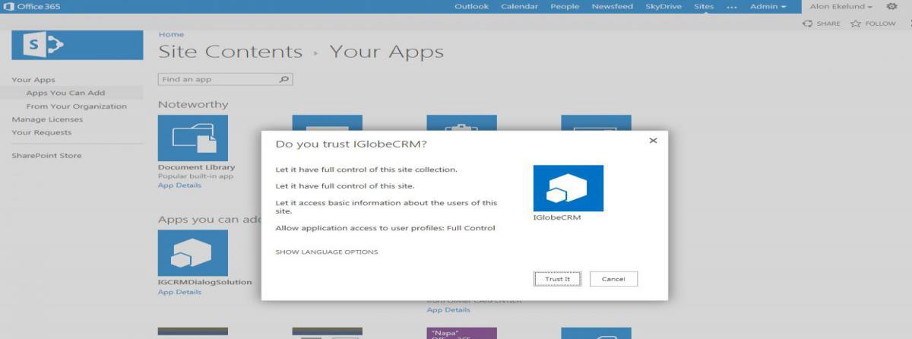Click the IGlobeCRM label in dialog
912x339 pixels.
click(x=557, y=217)
